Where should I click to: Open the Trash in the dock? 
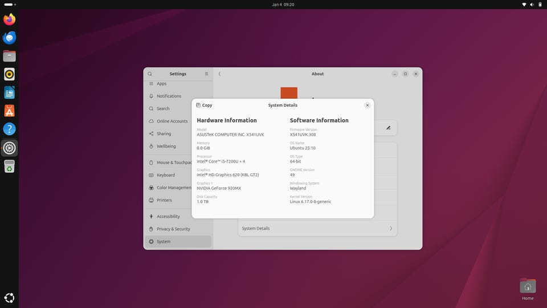coord(9,166)
